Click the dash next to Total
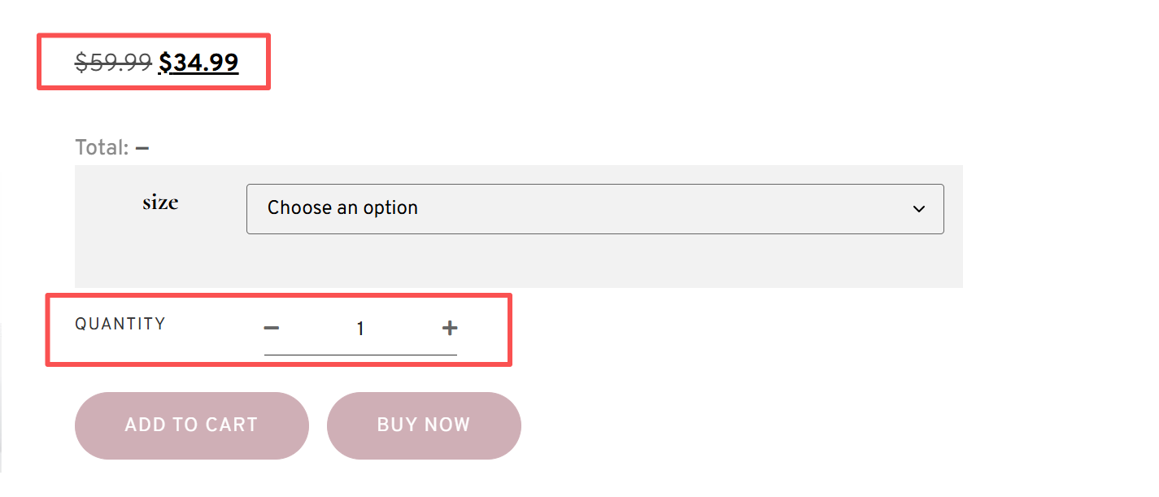The image size is (1159, 497). point(142,148)
